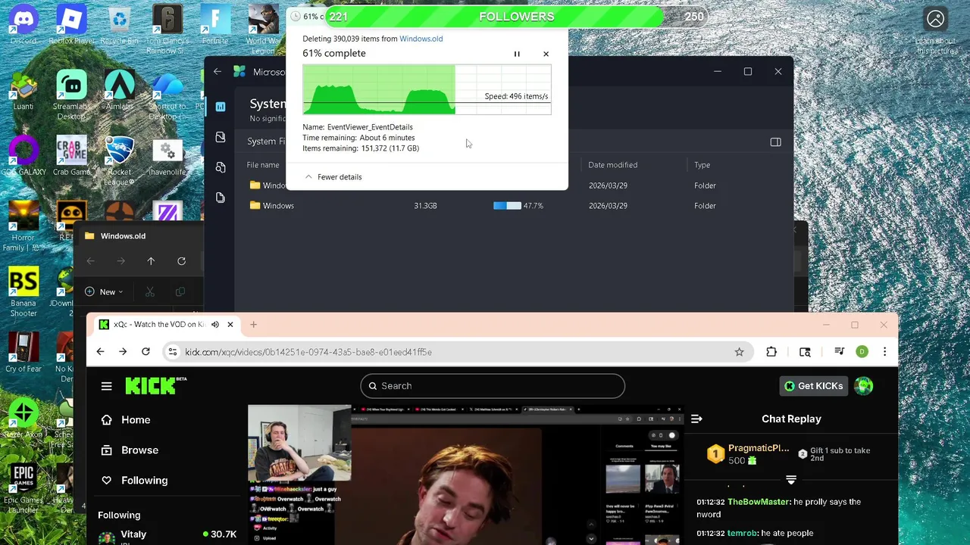Click the Kick search field
Image resolution: width=970 pixels, height=545 pixels.
pyautogui.click(x=493, y=386)
